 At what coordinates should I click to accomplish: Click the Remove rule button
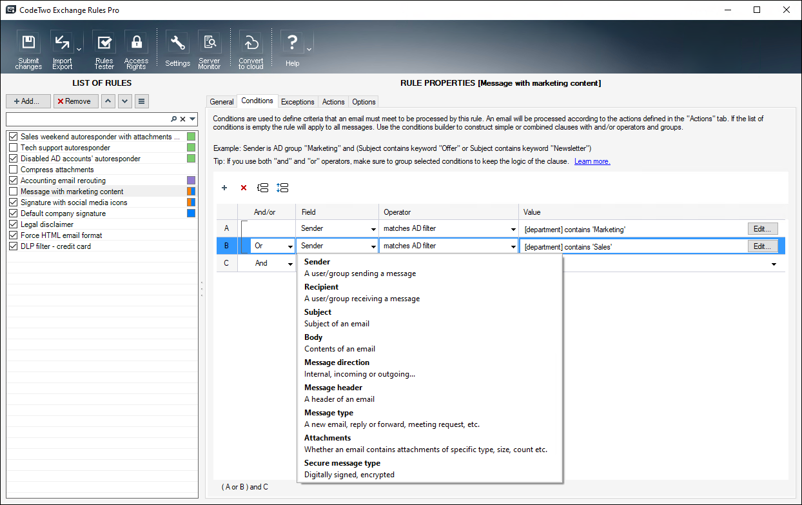click(76, 101)
